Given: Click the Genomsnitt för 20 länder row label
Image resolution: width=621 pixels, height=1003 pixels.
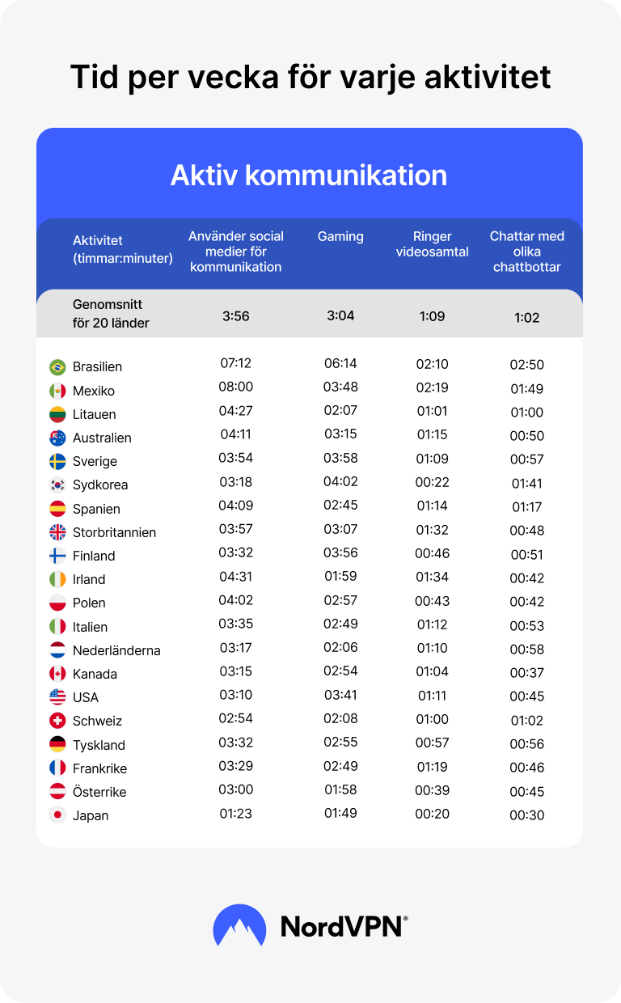Looking at the screenshot, I should click(x=111, y=315).
